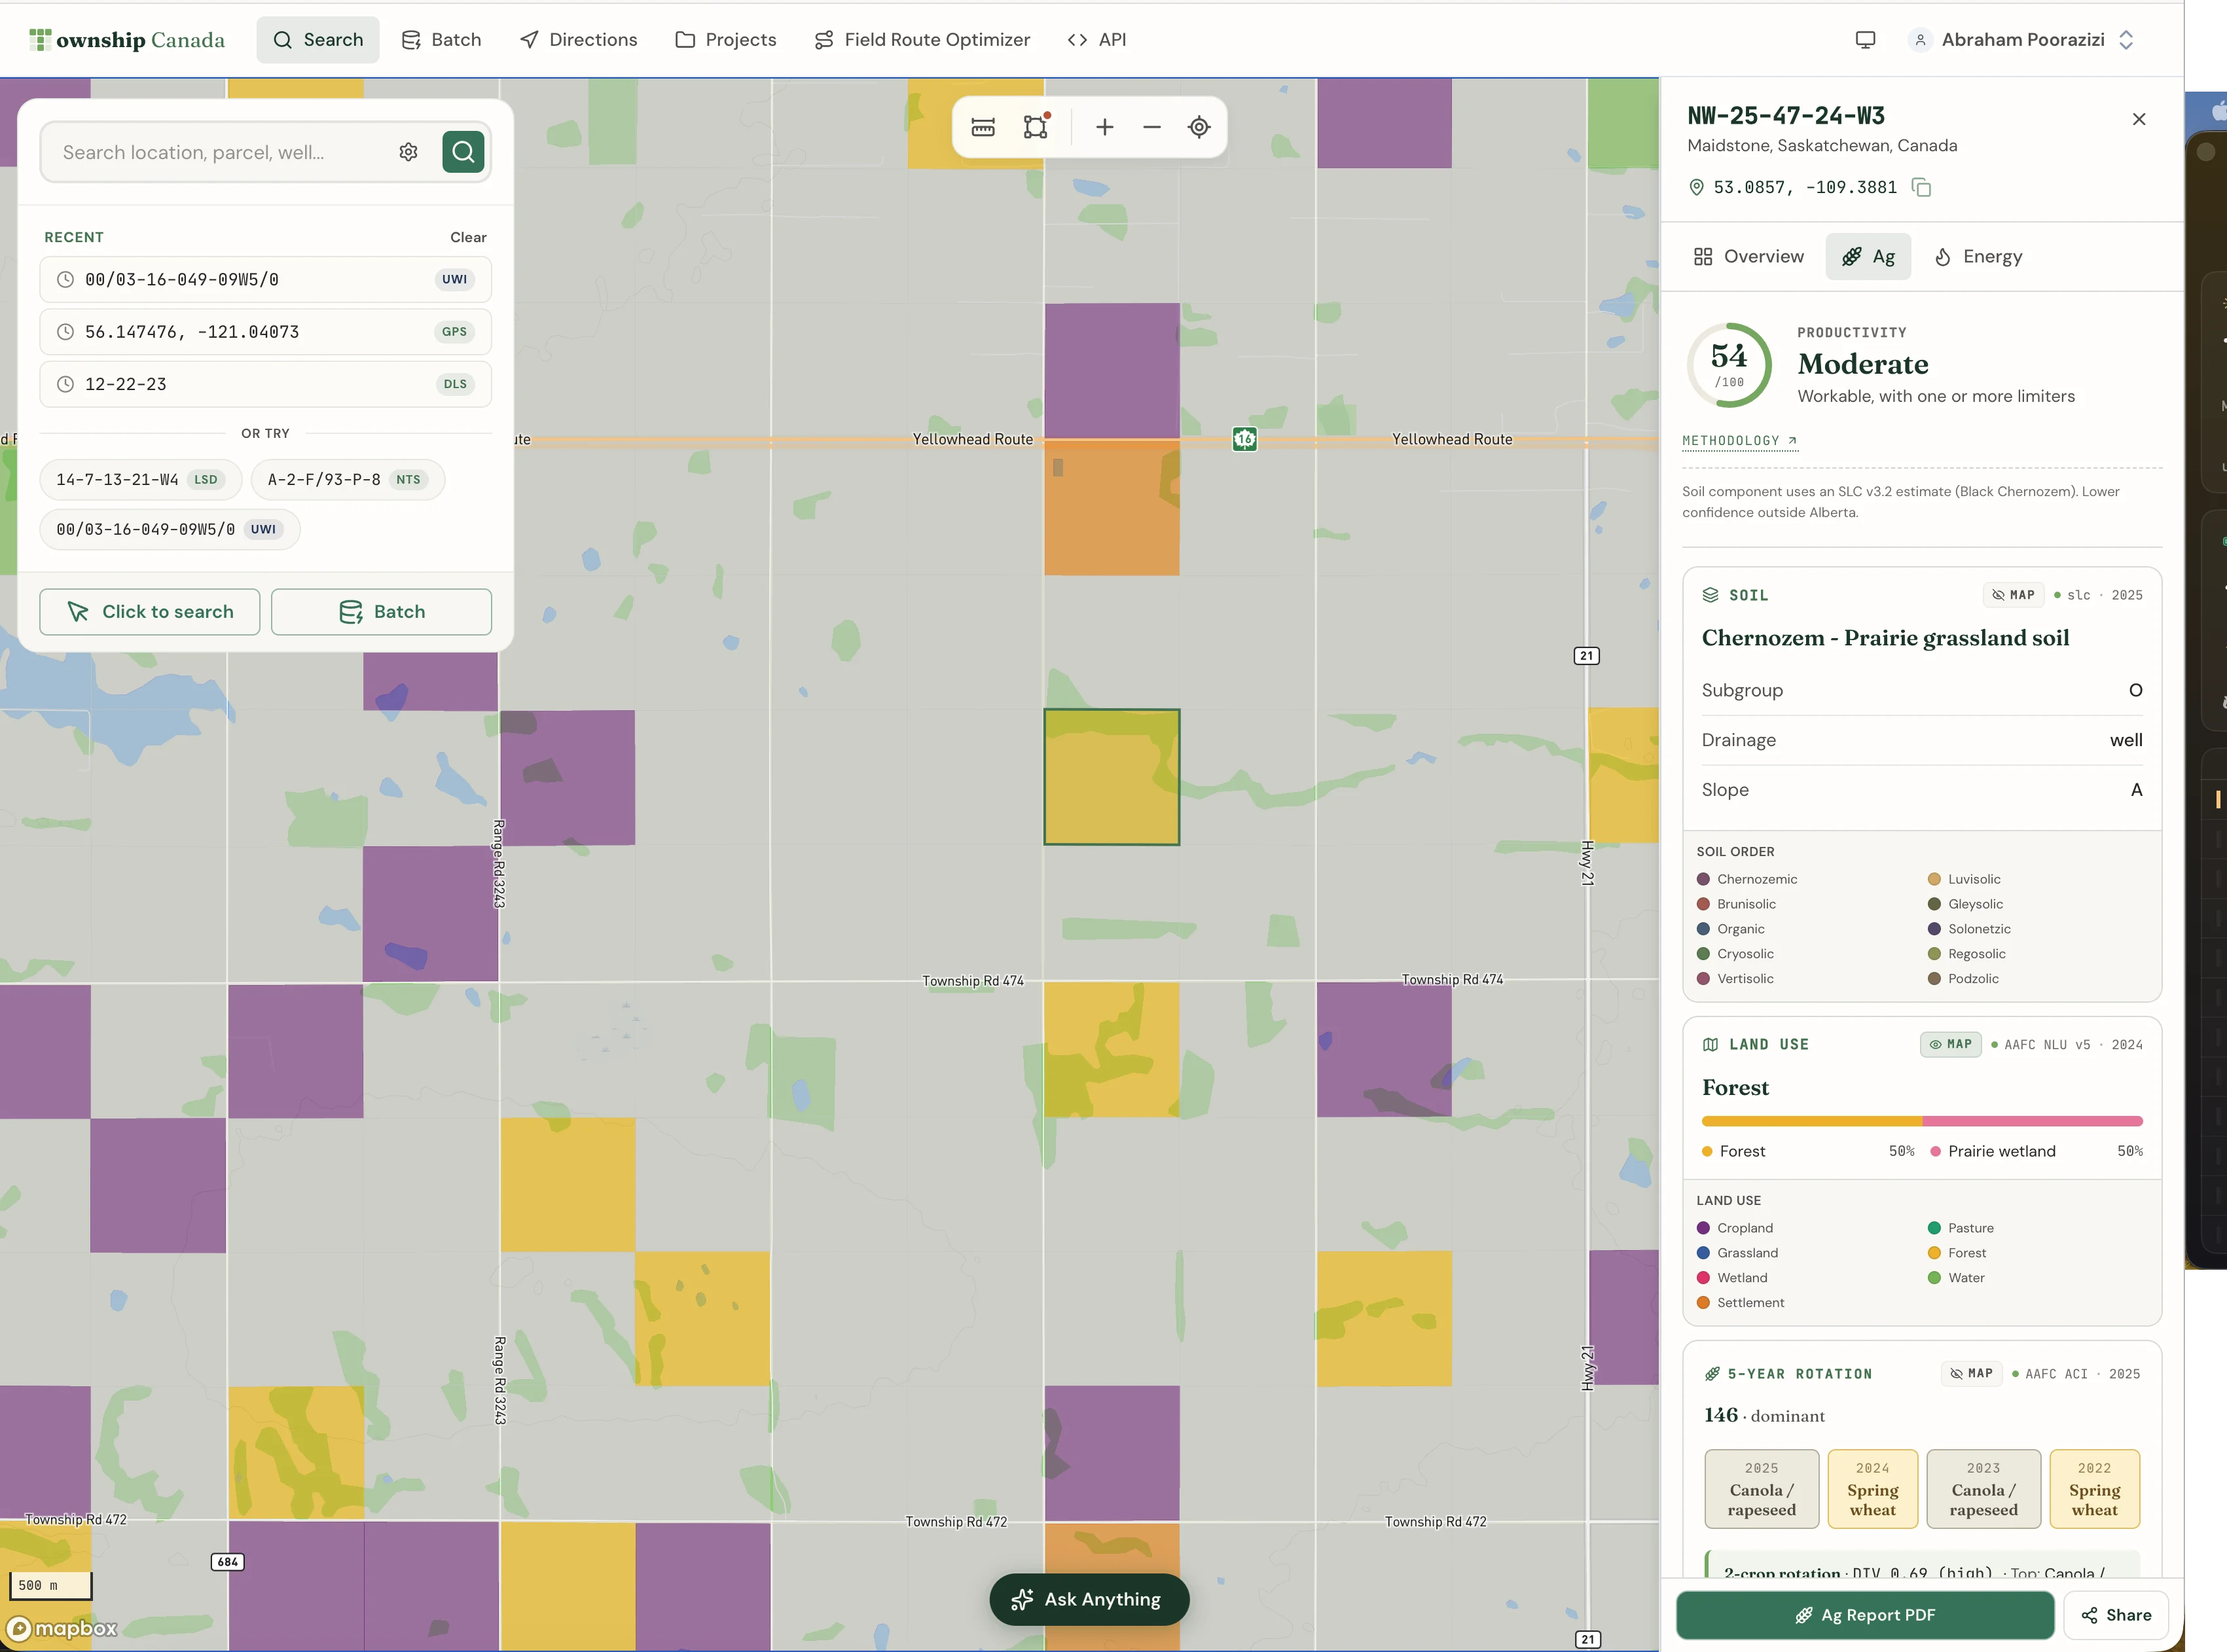Click the 5-Year Rotation wheat icon

point(1712,1374)
